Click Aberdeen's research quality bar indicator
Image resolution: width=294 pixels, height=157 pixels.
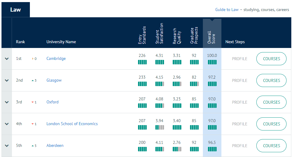tap(177, 149)
